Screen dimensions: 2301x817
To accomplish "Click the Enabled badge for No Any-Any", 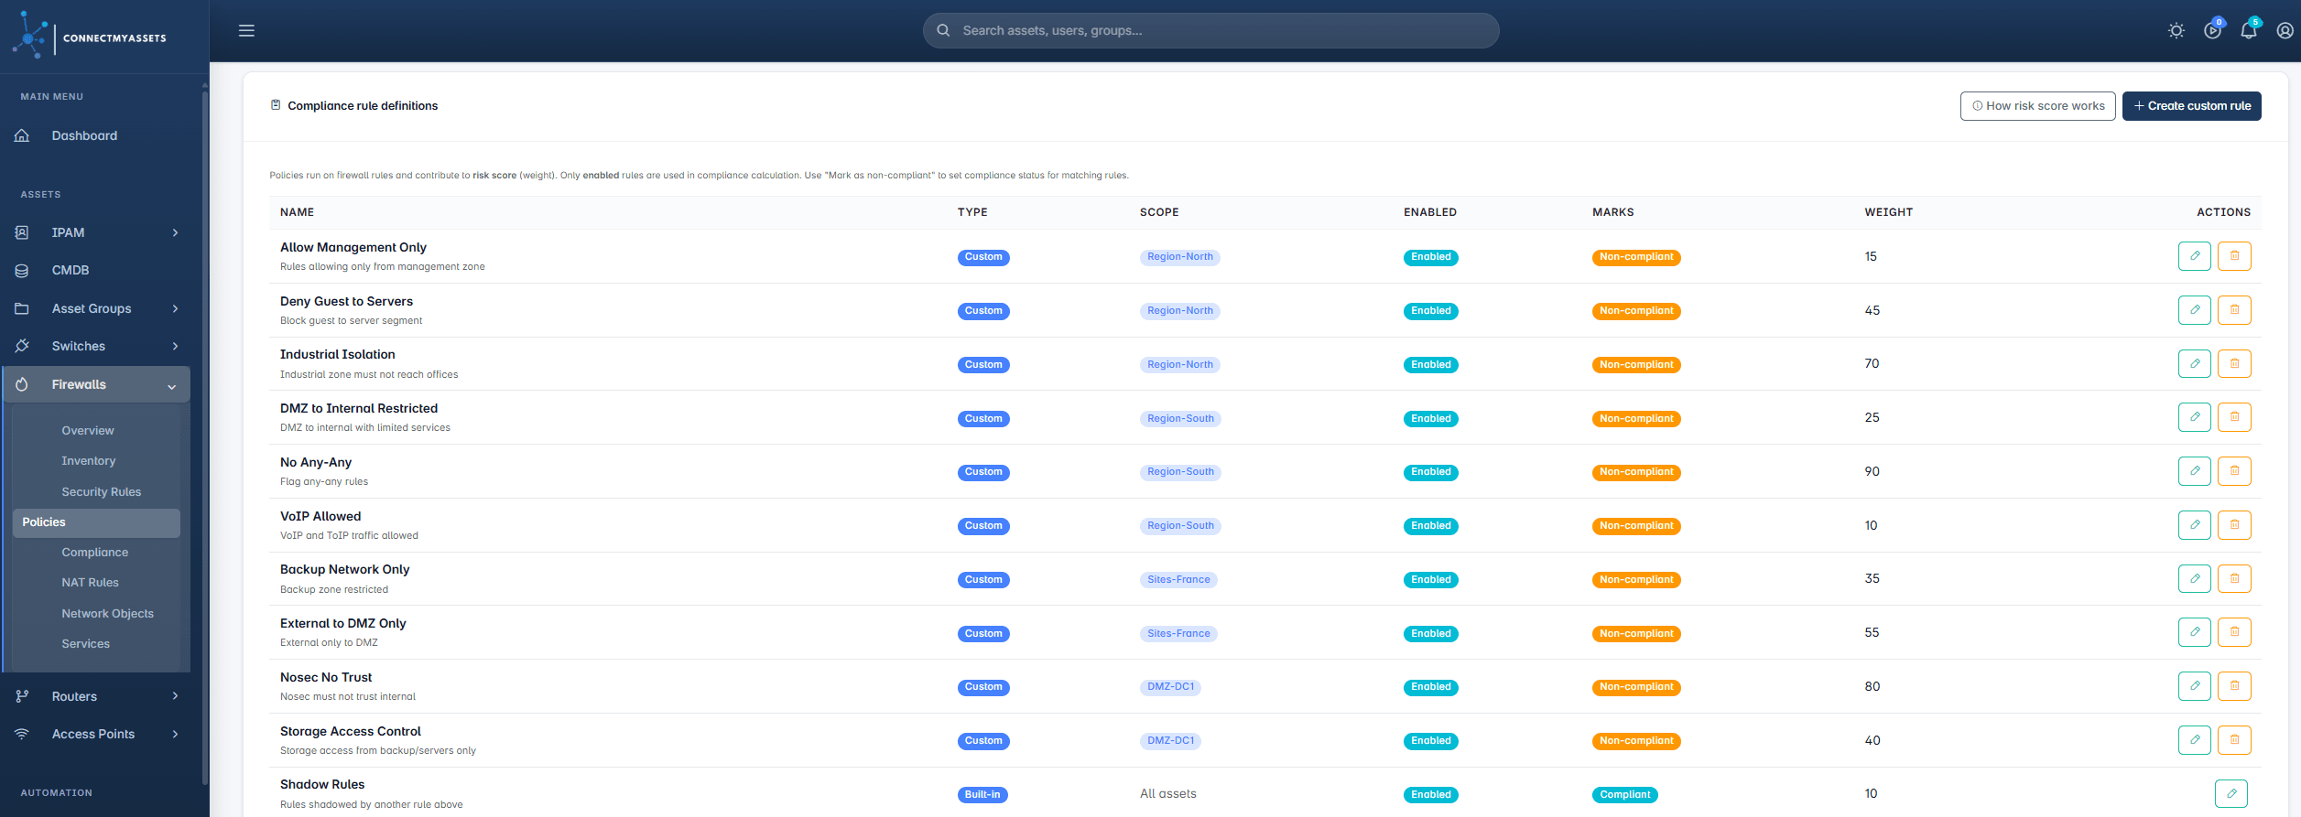I will pos(1430,472).
